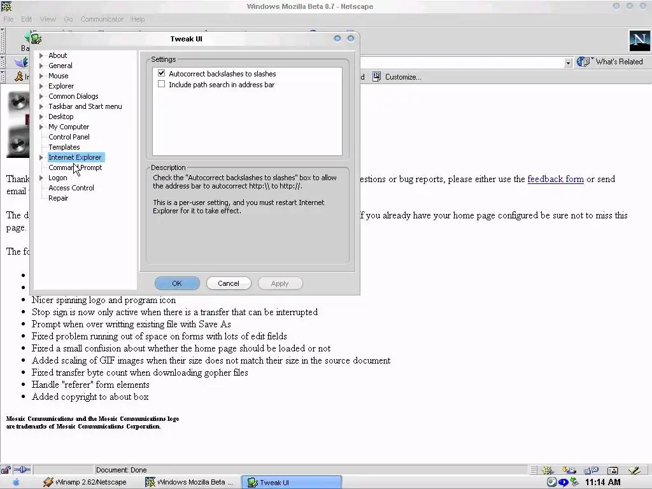Screen dimensions: 652x489
Task: Expand Taskbar and Start menu node
Action: [41, 106]
